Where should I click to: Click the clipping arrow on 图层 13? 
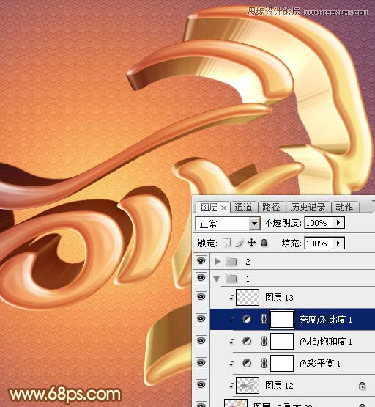pos(231,298)
